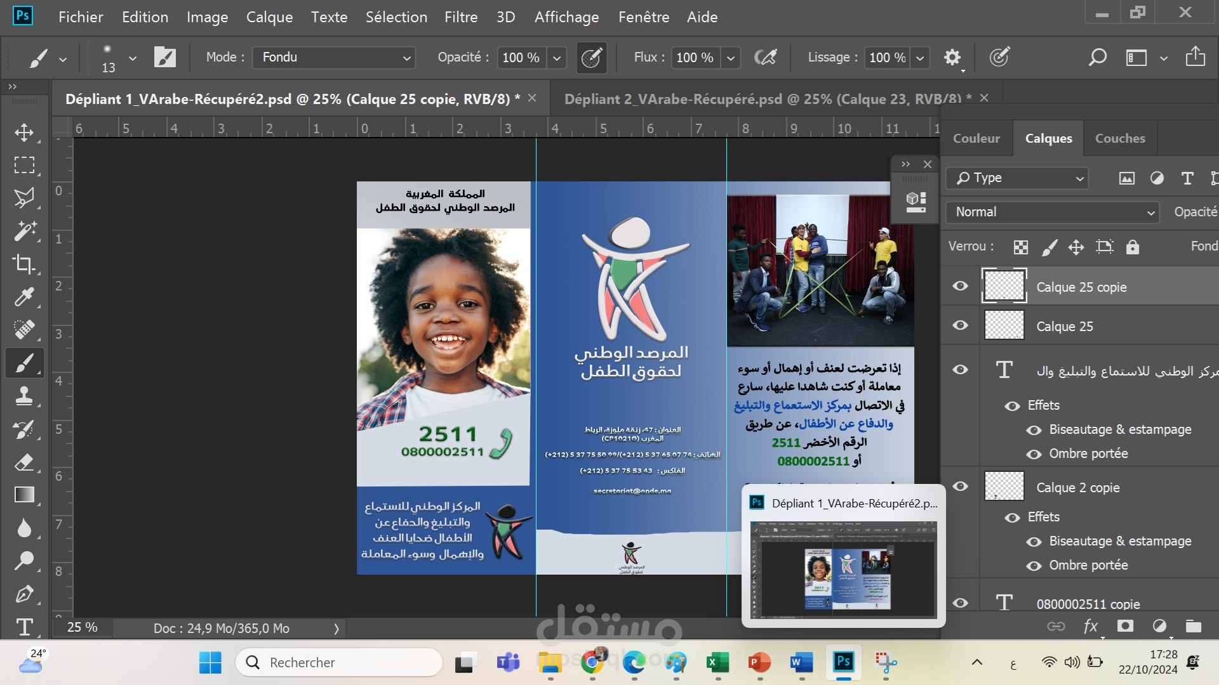Select the Clone Stamp tool
The image size is (1219, 685).
pos(24,396)
